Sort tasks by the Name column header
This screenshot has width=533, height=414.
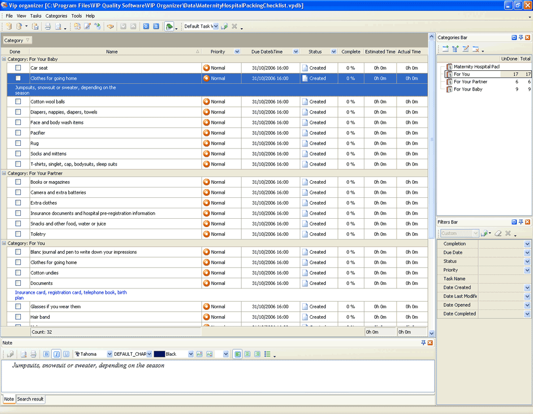point(112,52)
